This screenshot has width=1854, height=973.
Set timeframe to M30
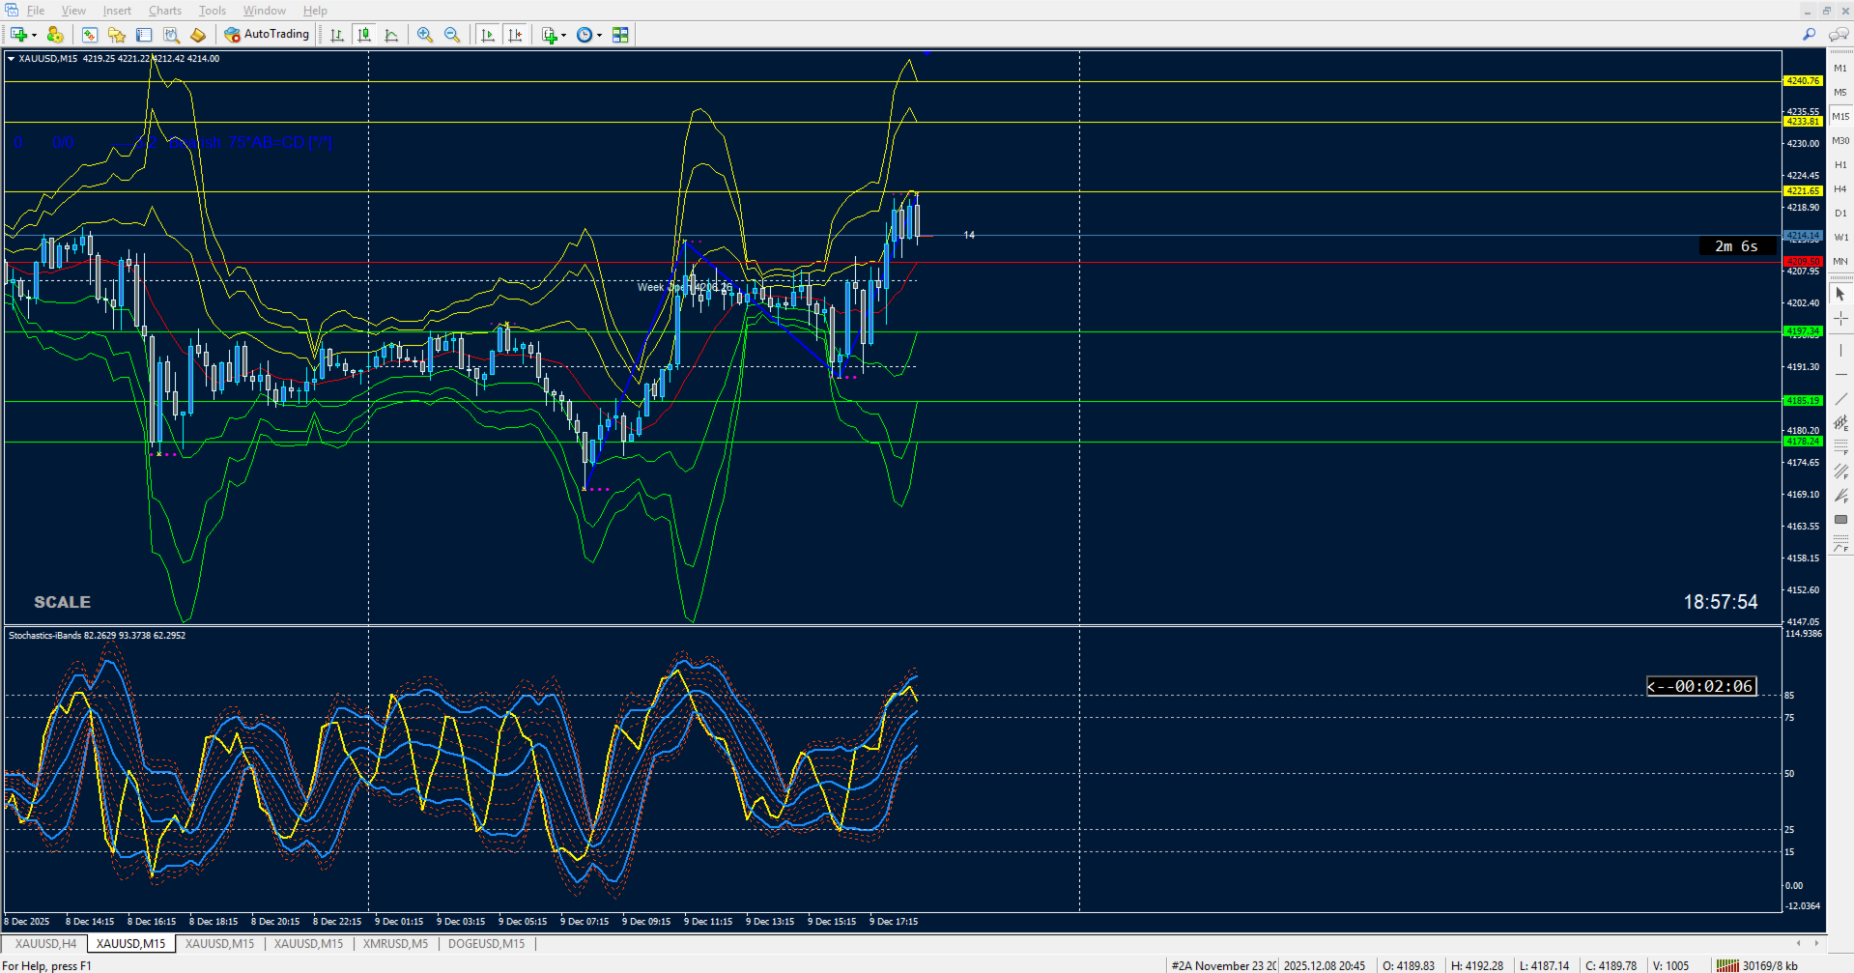point(1840,141)
